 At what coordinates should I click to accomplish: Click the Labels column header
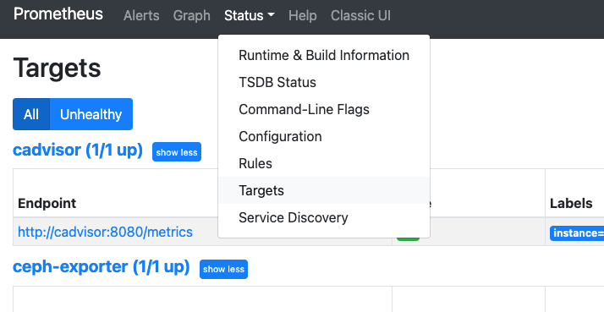tap(571, 203)
